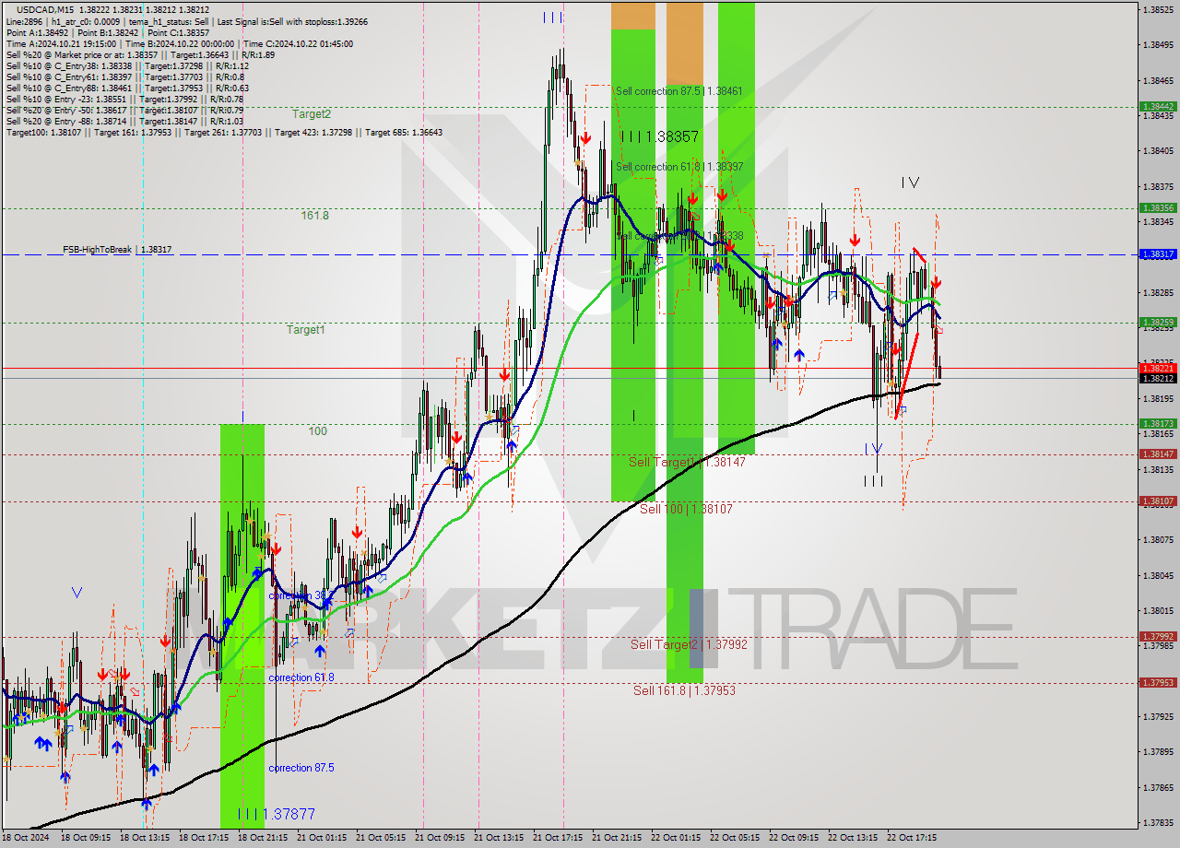Click the red 1.38147 price tag
This screenshot has height=848, width=1180.
coord(1158,454)
